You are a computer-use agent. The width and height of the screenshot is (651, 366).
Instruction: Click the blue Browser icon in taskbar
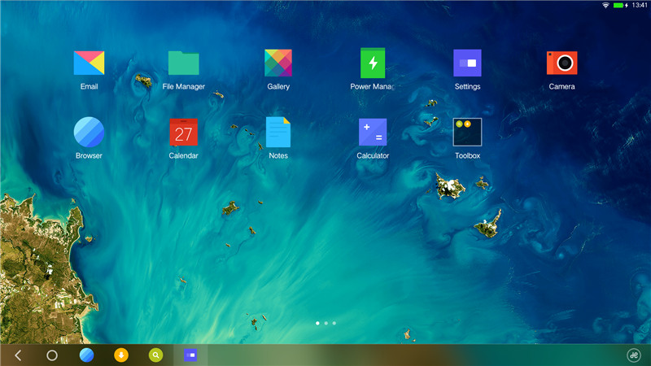pyautogui.click(x=87, y=355)
